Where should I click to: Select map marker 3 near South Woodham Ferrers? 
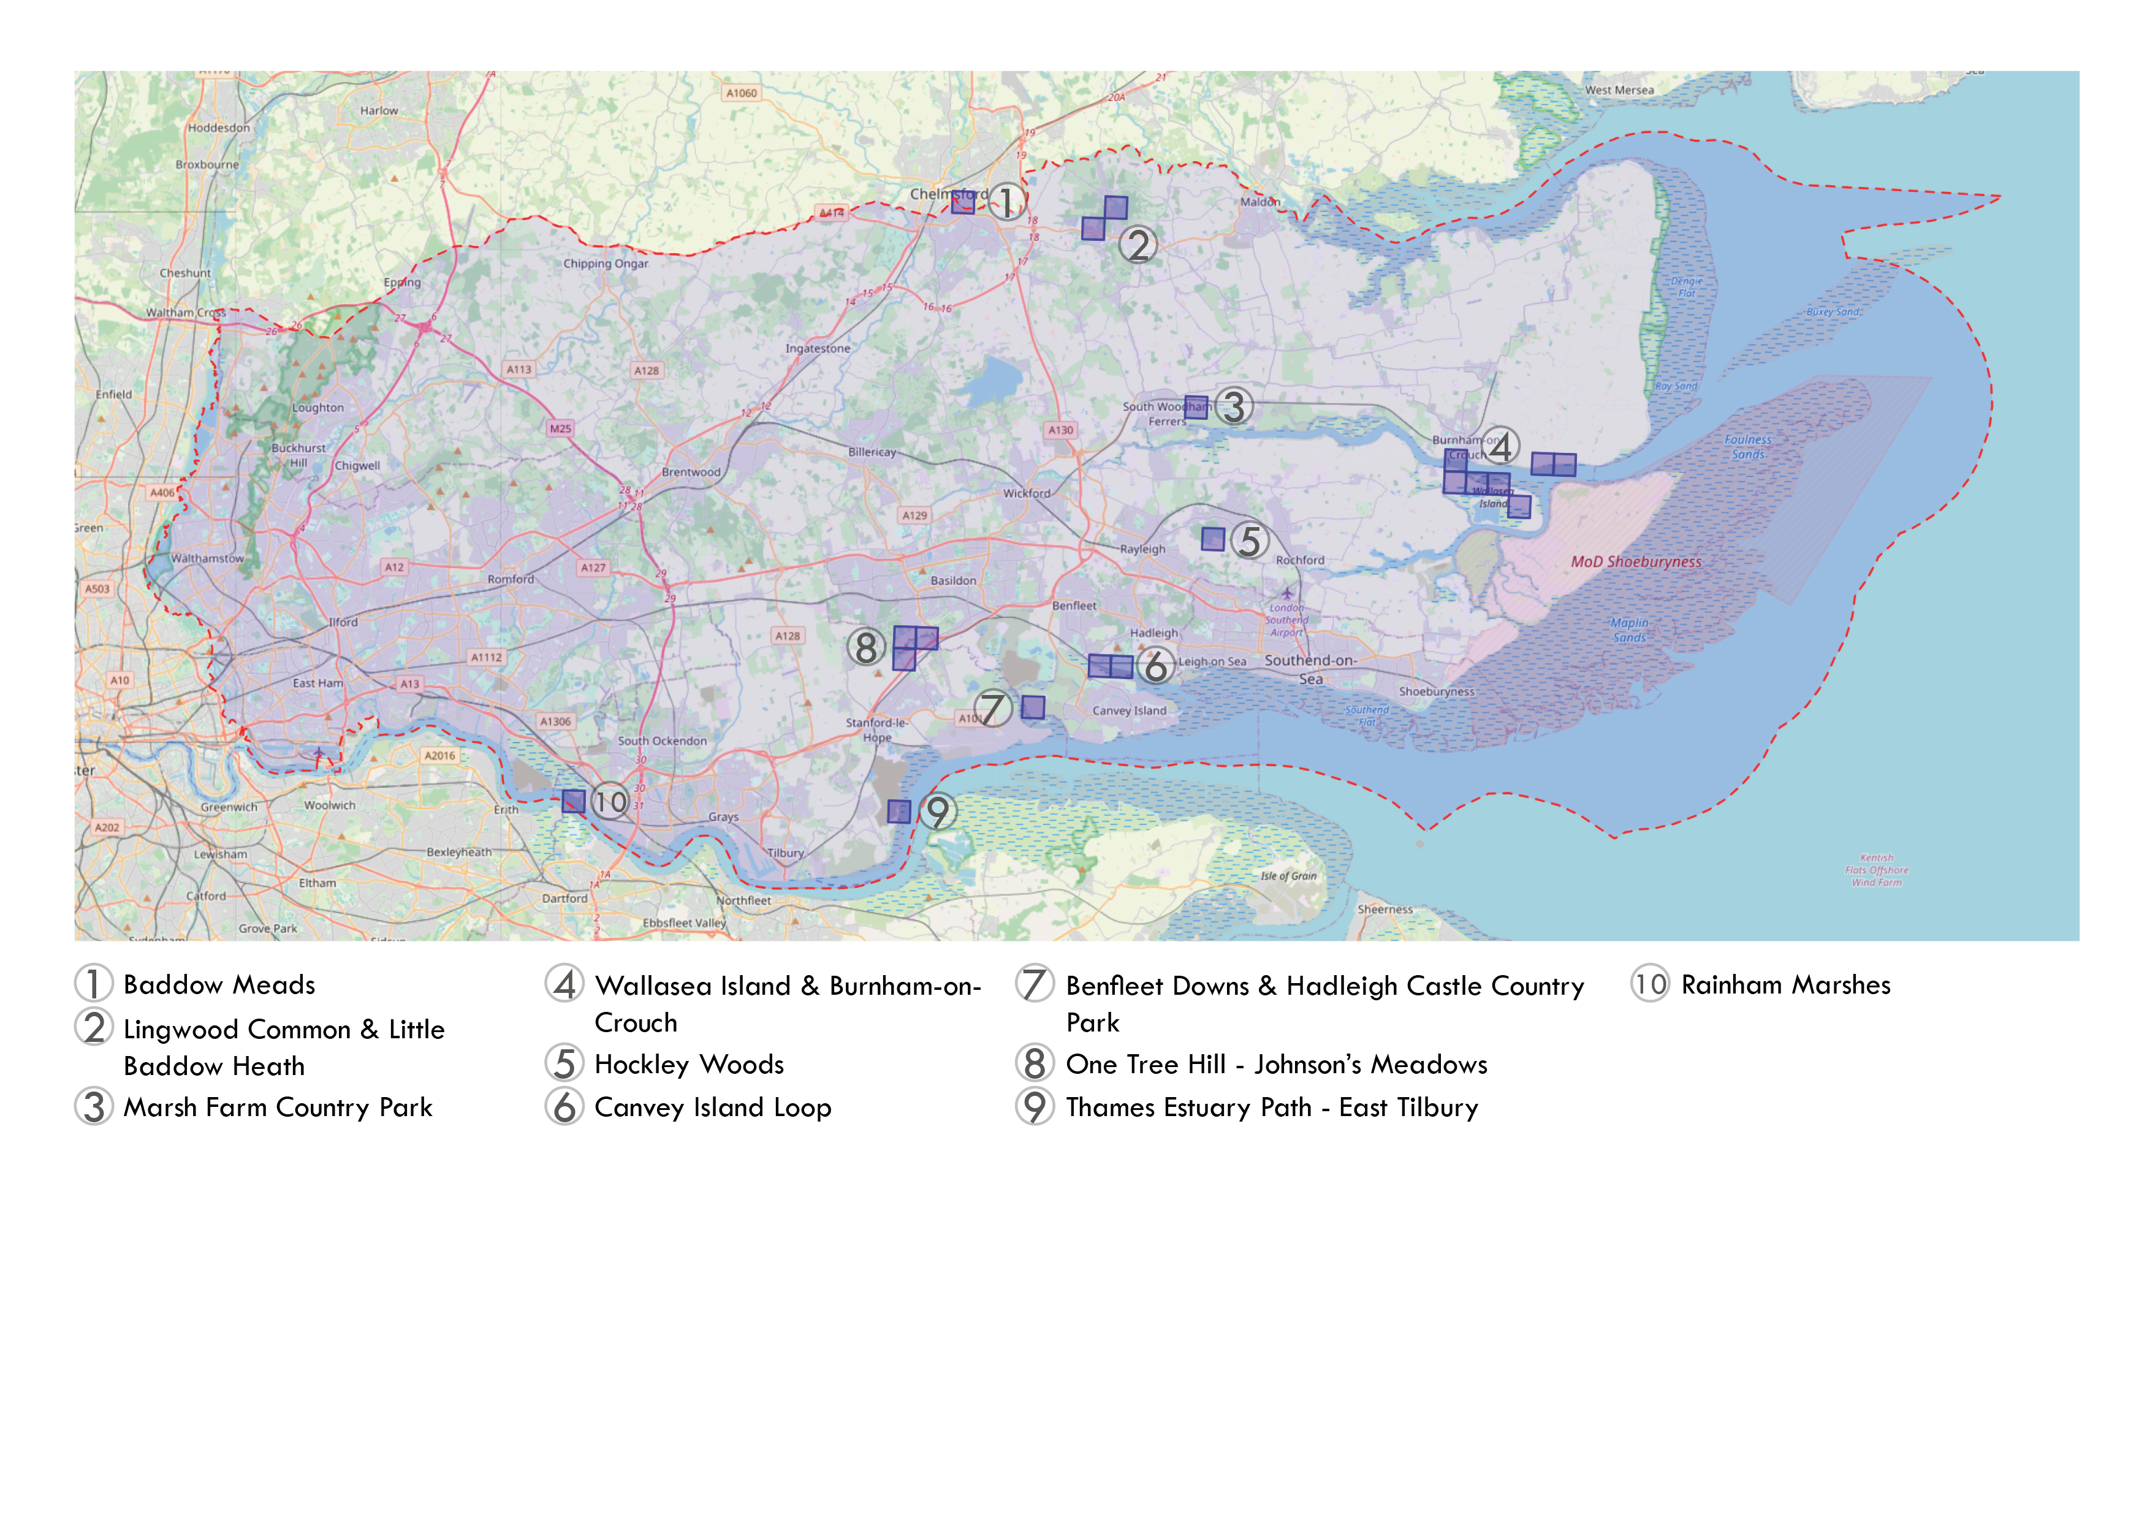pos(1234,406)
